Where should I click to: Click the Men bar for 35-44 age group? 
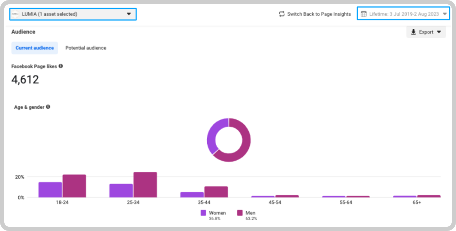[216, 192]
